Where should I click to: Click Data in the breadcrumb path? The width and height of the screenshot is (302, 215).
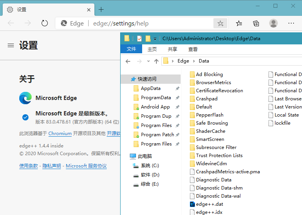204,61
